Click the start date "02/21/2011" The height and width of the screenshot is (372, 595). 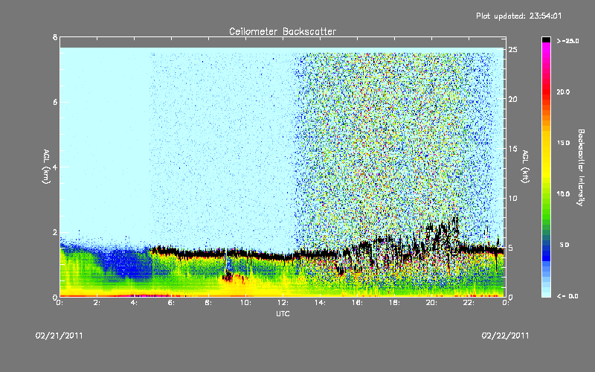click(59, 336)
